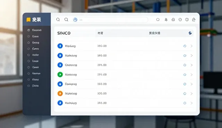Click the lock-shaped icon in top-right group
This screenshot has width=222, height=128.
pyautogui.click(x=173, y=19)
